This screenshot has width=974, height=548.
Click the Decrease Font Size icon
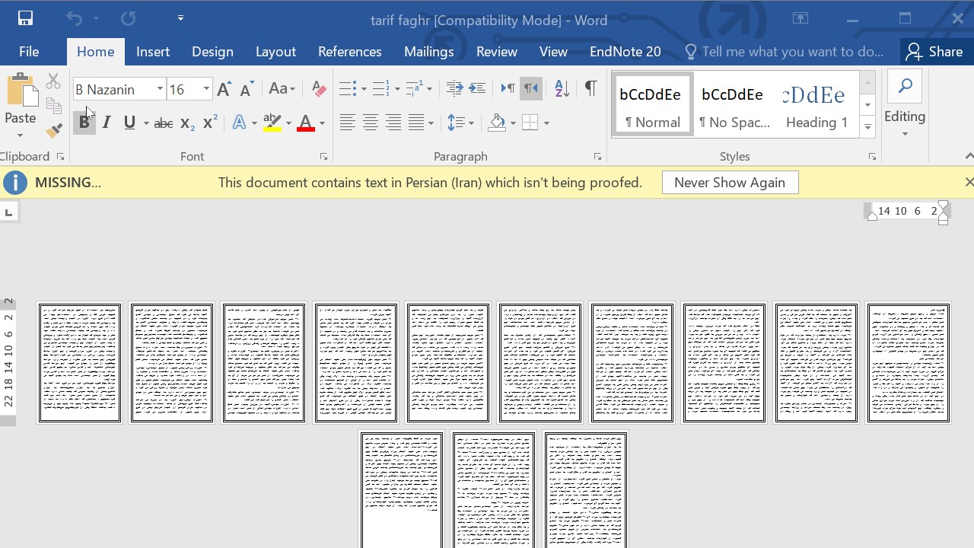pos(247,89)
